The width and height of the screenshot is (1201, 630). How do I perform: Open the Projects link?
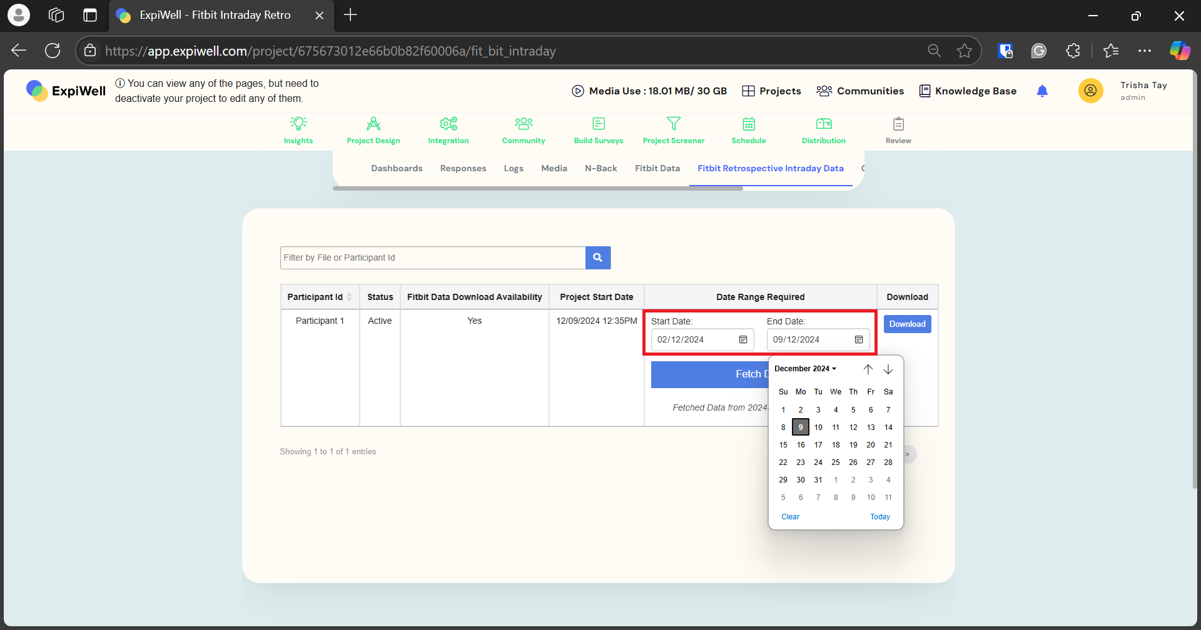point(771,91)
